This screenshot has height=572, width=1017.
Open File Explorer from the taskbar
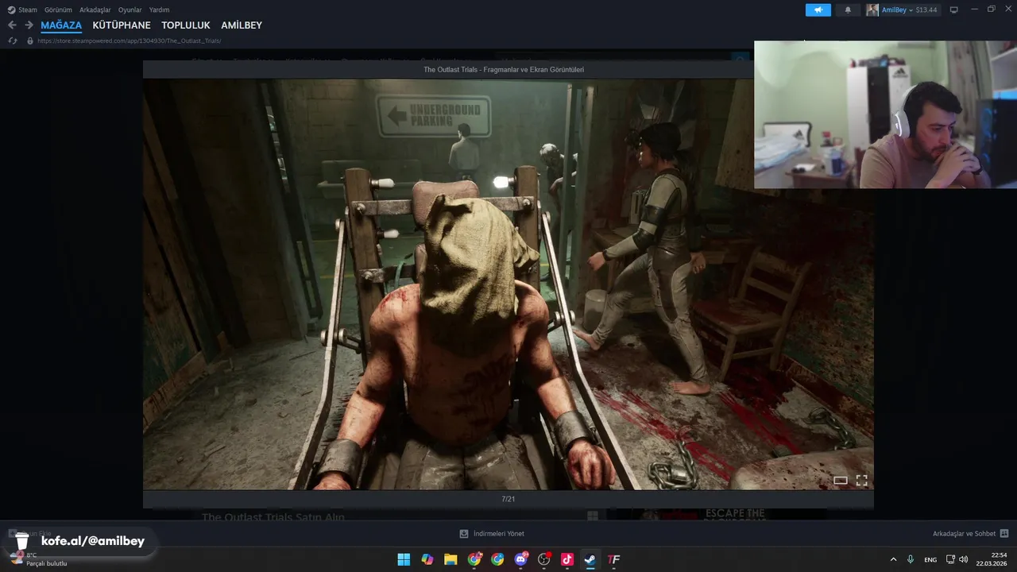(x=450, y=559)
